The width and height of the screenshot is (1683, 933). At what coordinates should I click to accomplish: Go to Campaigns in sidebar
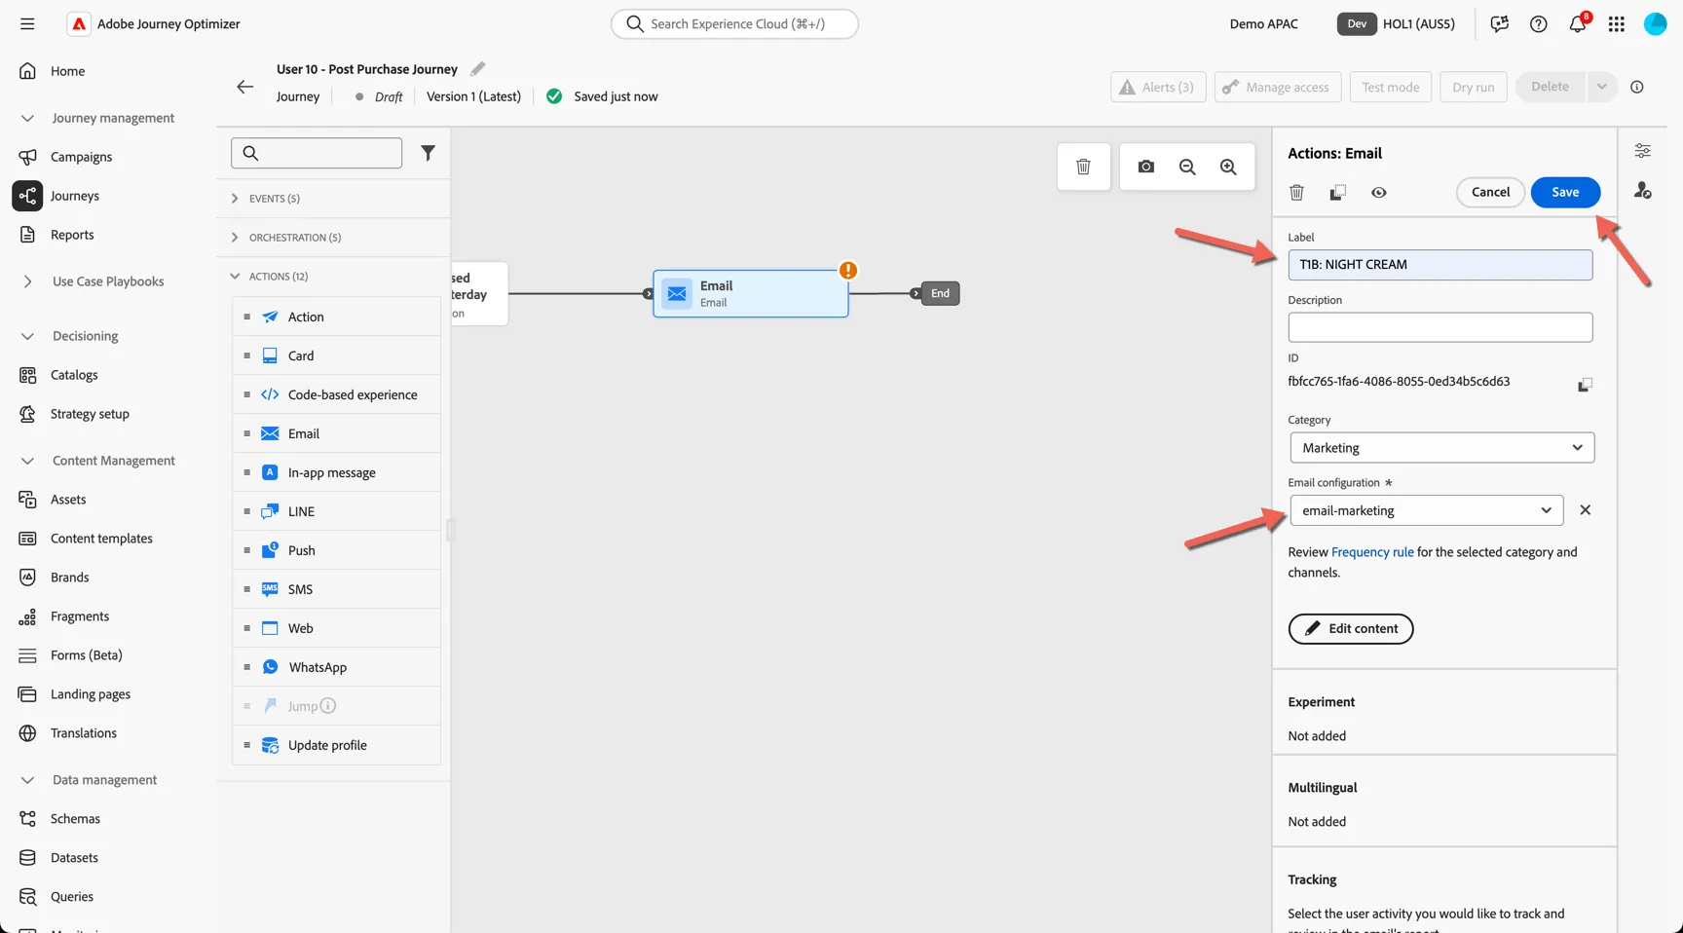click(81, 157)
